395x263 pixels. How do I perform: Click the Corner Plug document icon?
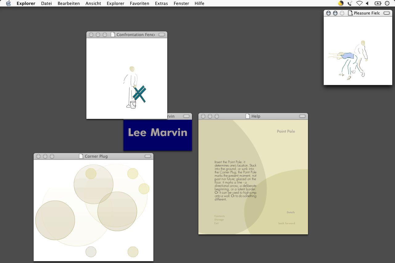81,156
